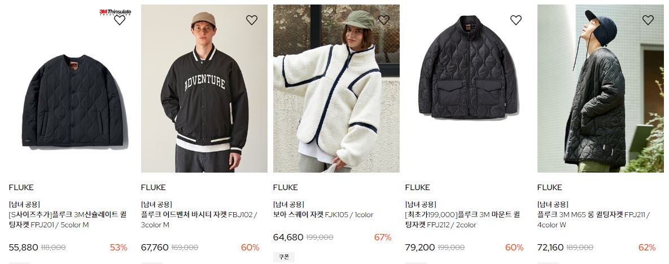669x264 pixels.
Task: Open the Adventure varsity jacket photo
Action: [x=204, y=89]
